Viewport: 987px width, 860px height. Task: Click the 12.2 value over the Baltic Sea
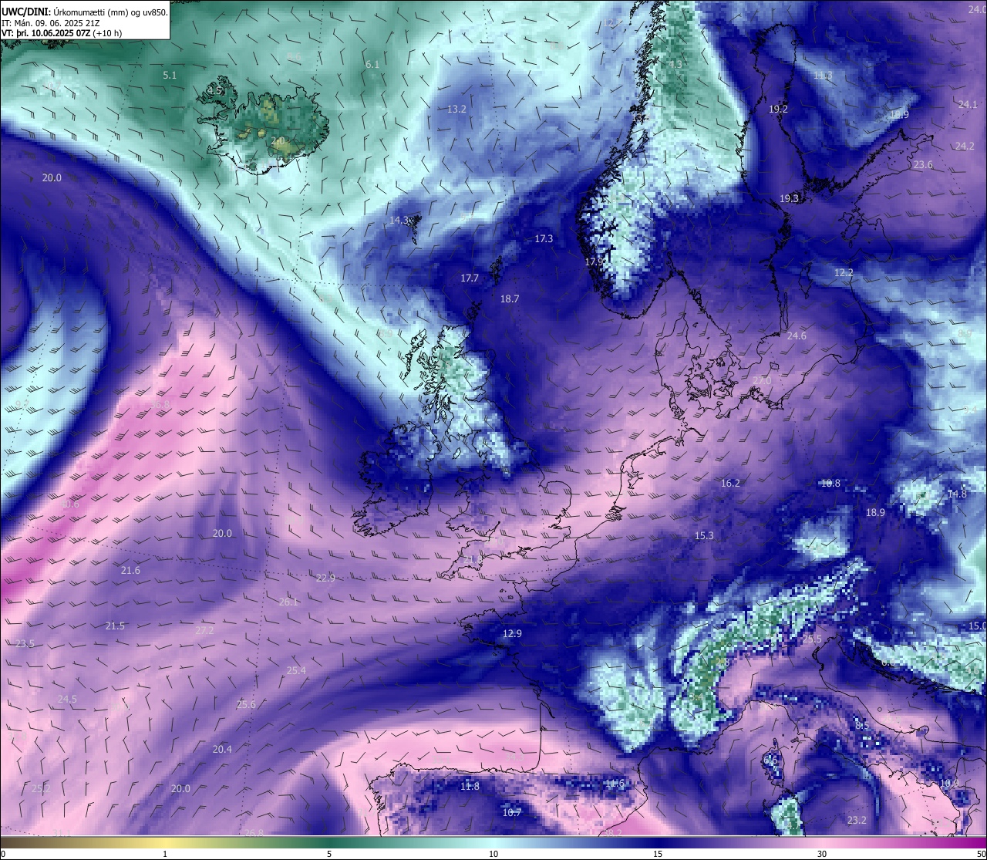coord(844,273)
